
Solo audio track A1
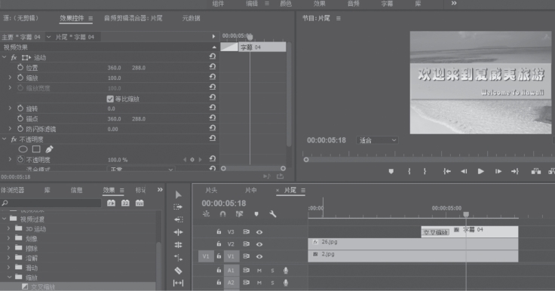(272, 271)
